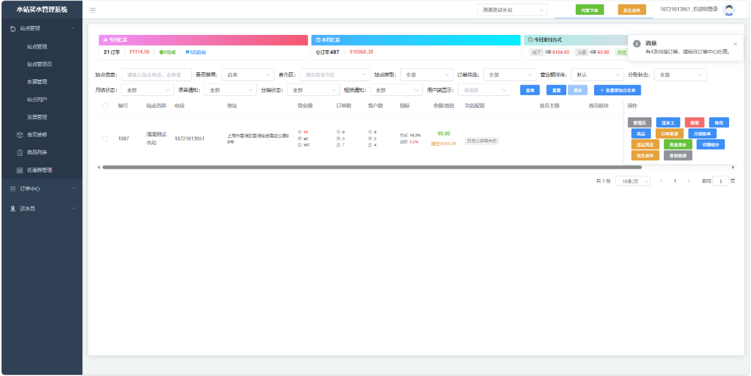751x376 pixels.
Task: Open the 滴滴测试水站 station selector dropdown
Action: click(x=512, y=10)
